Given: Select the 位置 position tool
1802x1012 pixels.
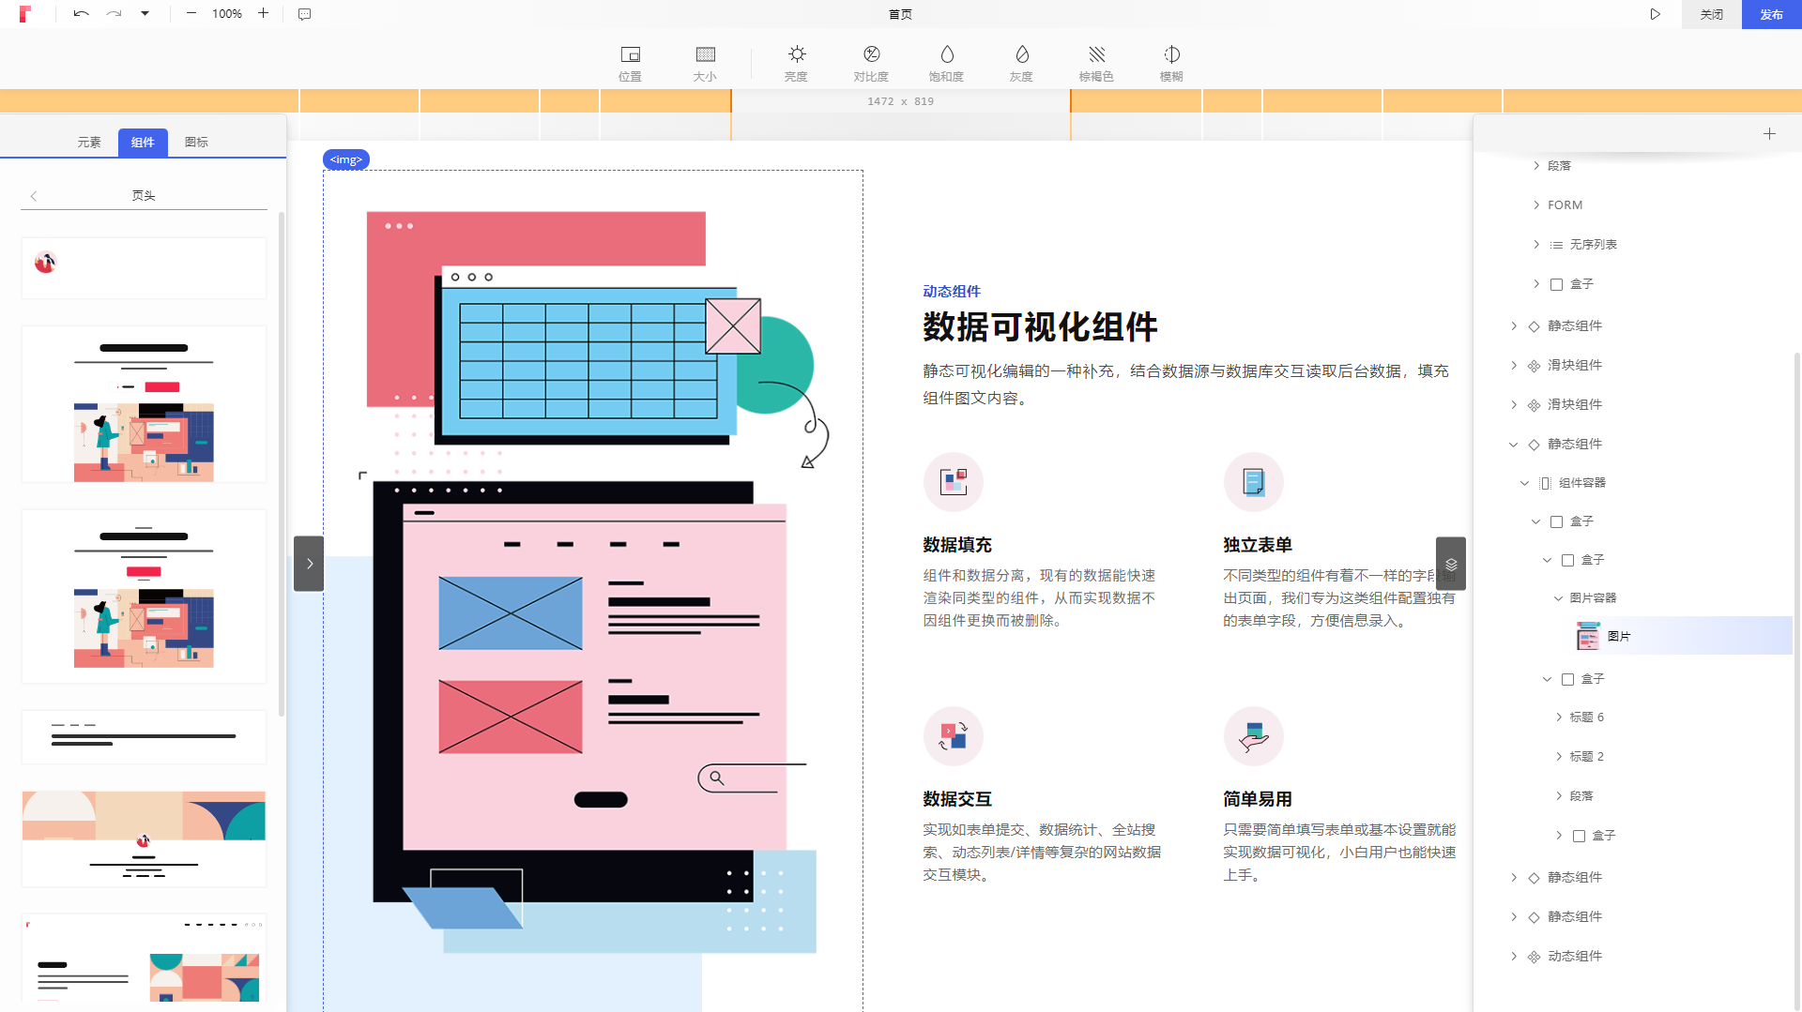Looking at the screenshot, I should (x=631, y=64).
